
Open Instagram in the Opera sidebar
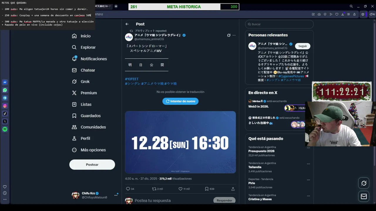tap(5, 106)
